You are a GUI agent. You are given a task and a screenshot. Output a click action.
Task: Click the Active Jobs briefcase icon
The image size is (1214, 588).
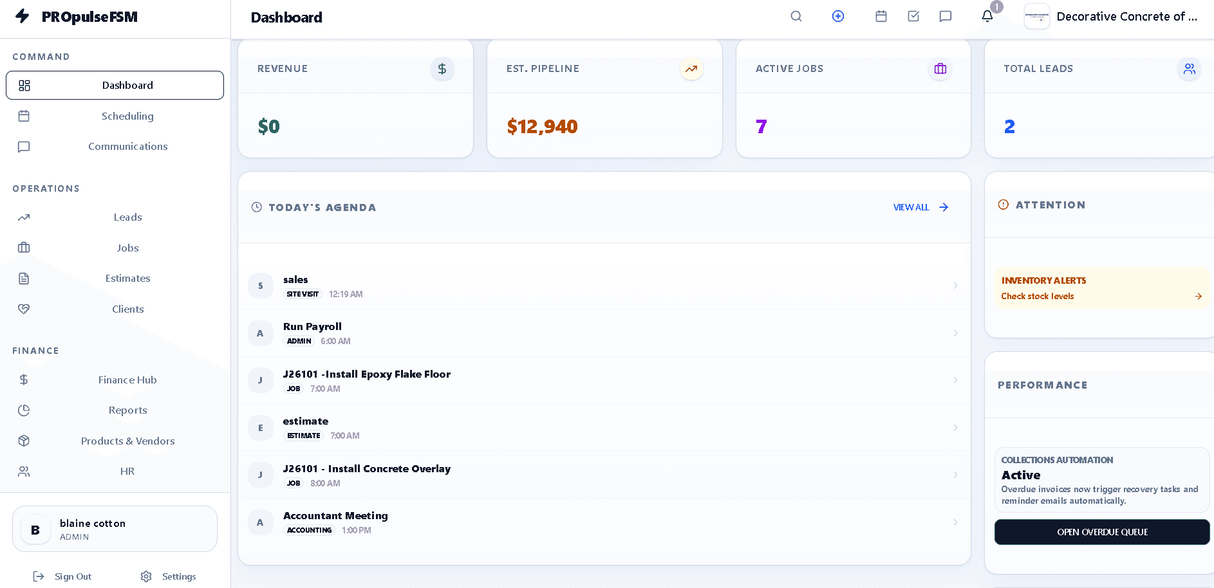tap(940, 68)
